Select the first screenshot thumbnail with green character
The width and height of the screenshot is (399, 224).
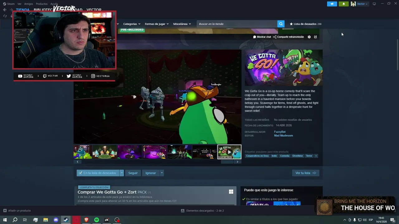83,152
